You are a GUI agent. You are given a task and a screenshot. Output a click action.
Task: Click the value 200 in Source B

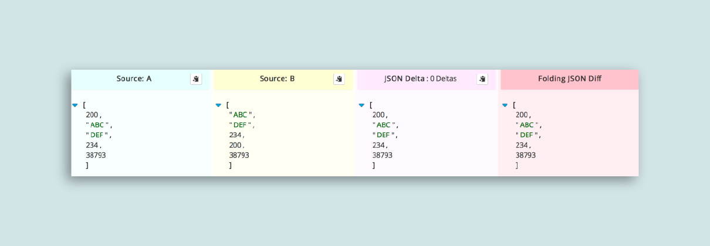[x=235, y=145]
